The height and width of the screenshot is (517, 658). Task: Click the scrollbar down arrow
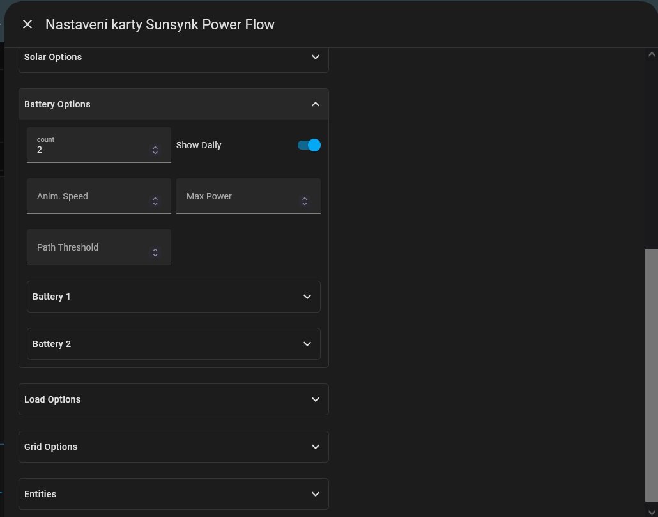651,511
